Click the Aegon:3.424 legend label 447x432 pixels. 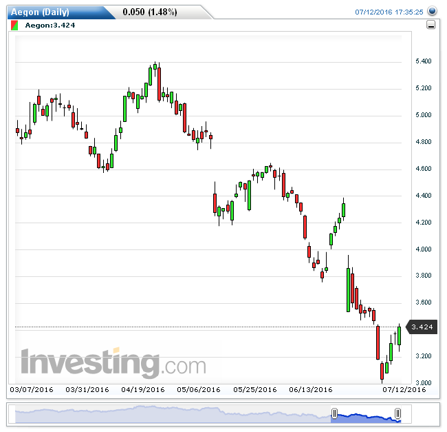50,25
